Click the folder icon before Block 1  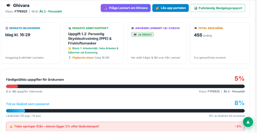tap(70, 48)
